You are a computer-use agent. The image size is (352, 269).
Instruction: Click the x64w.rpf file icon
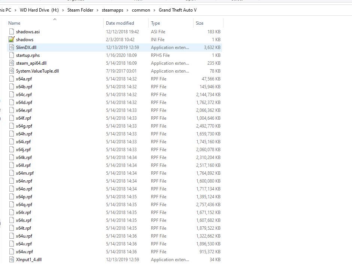point(12,252)
